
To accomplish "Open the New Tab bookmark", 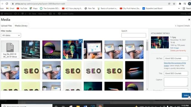I will [x=90, y=8].
